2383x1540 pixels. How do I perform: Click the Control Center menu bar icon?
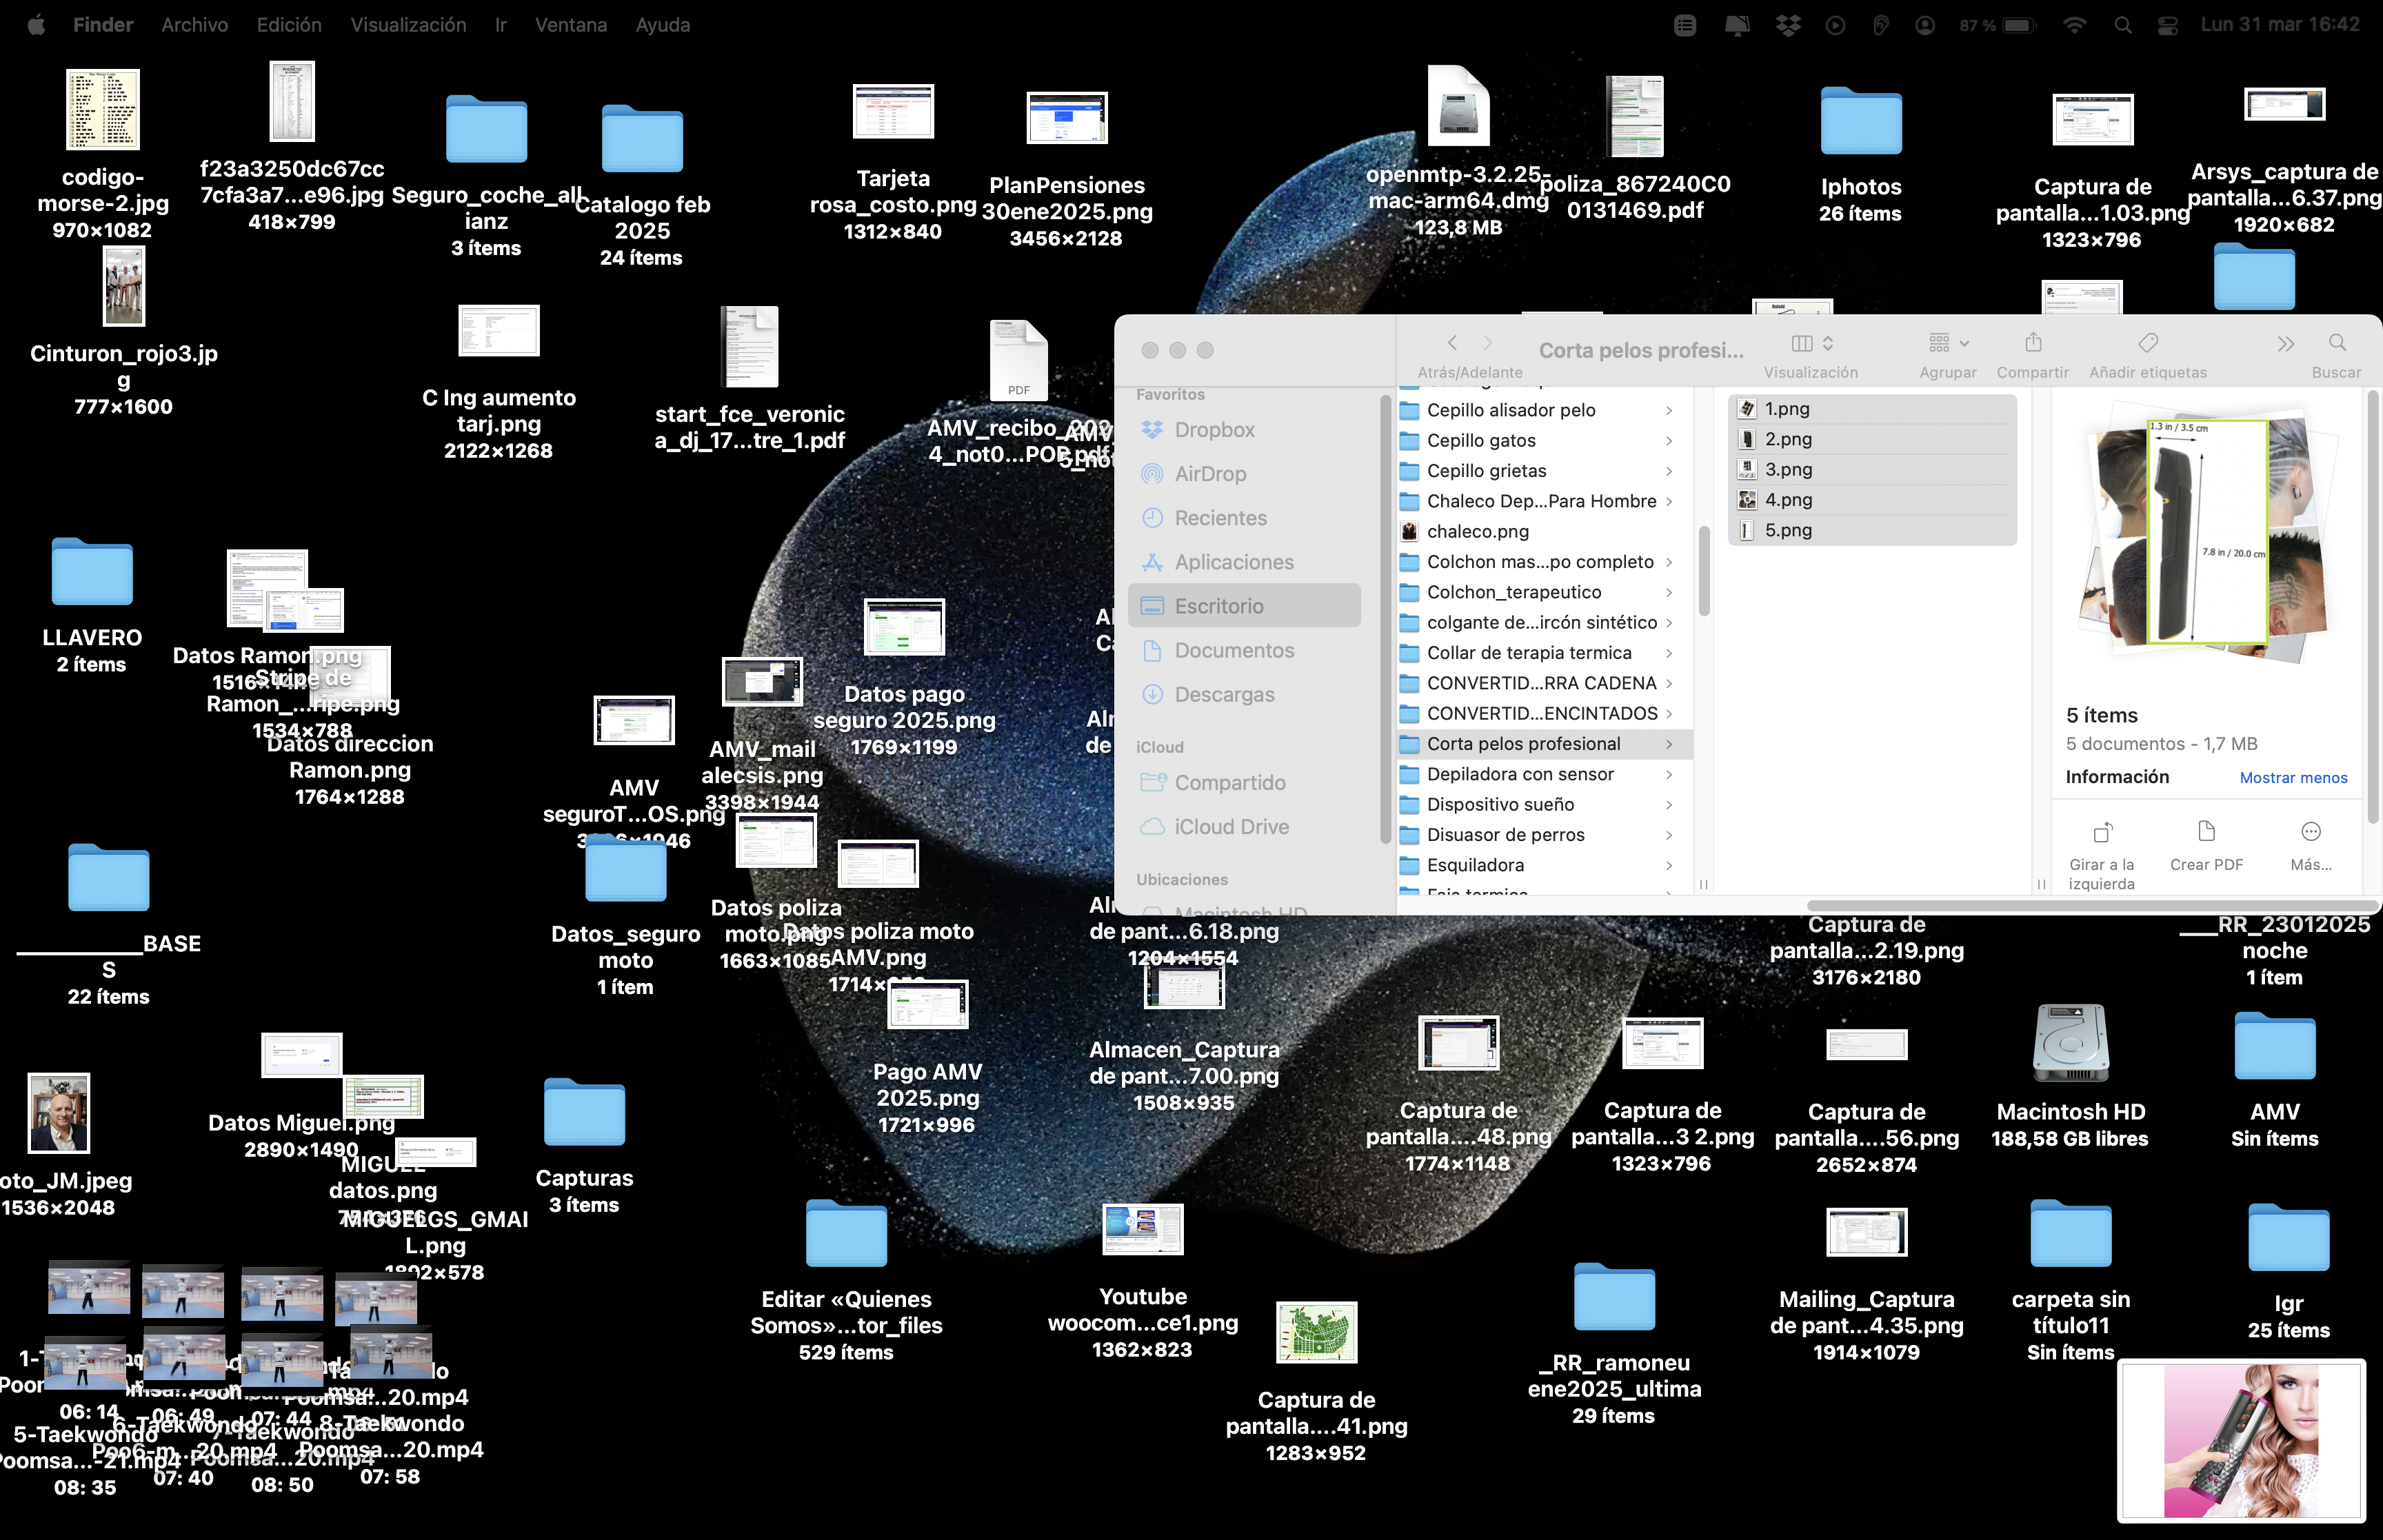coord(2168,25)
